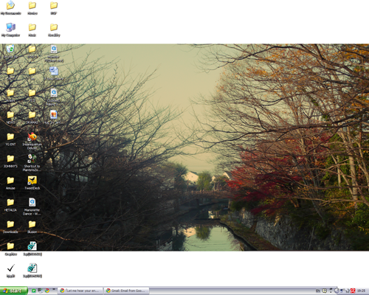The image size is (369, 295).
Task: Click the red tray icon beside clock
Action: point(353,291)
